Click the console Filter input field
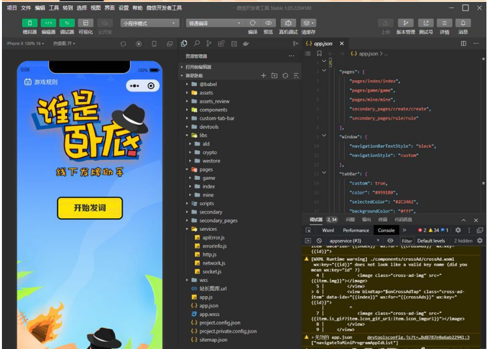Viewport: 489px width, 349px height. [407, 241]
